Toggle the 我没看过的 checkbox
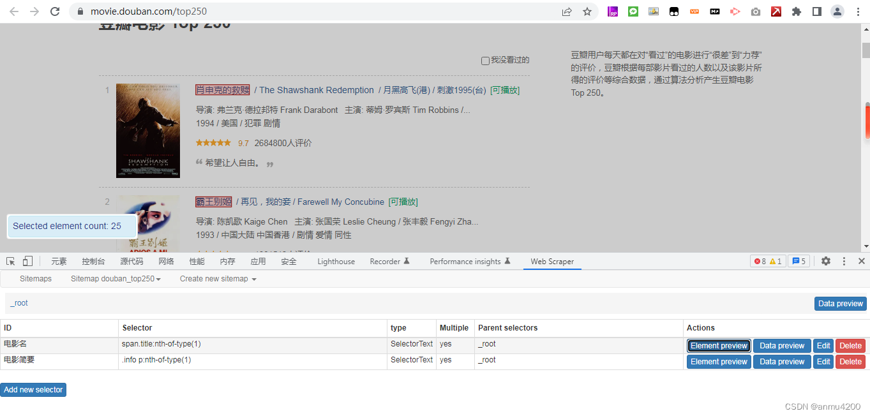 tap(485, 61)
